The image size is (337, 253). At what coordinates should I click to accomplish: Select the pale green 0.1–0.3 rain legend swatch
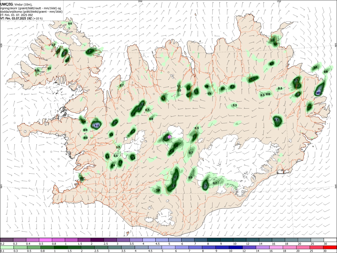click(x=7, y=247)
